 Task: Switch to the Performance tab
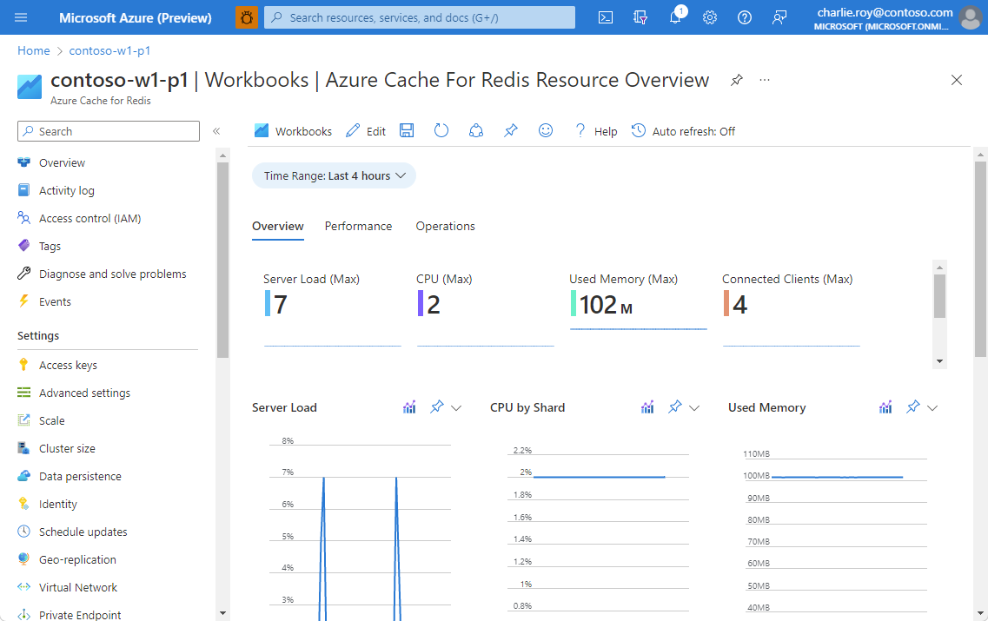point(358,226)
